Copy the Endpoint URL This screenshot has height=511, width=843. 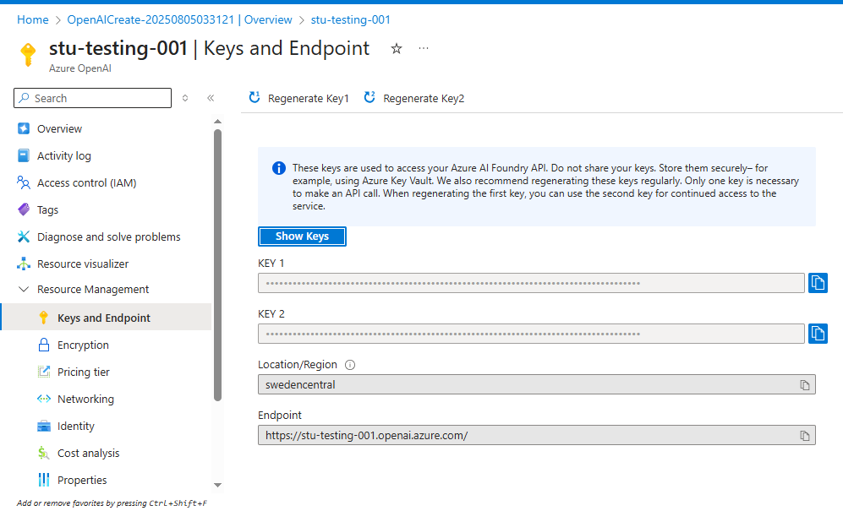pos(805,435)
